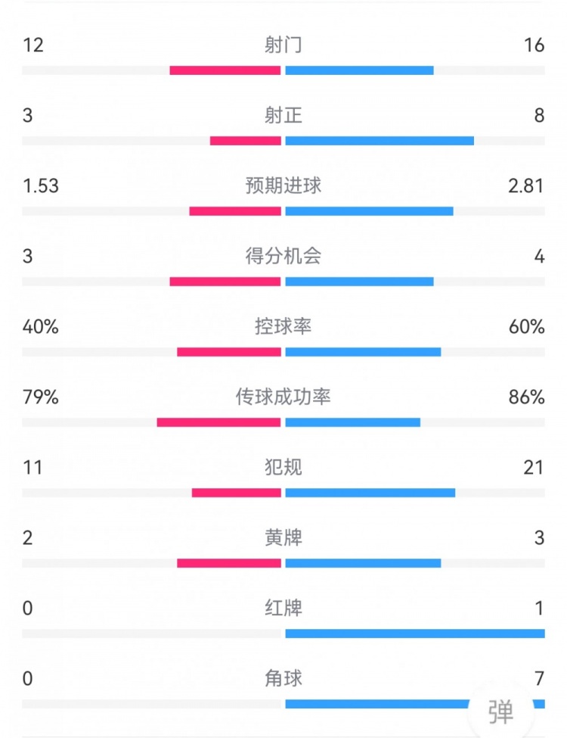Select the 射正 shots on target label

coord(283,115)
